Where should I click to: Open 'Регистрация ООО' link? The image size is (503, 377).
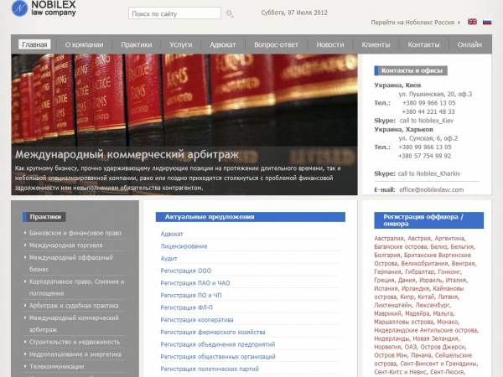pyautogui.click(x=186, y=271)
